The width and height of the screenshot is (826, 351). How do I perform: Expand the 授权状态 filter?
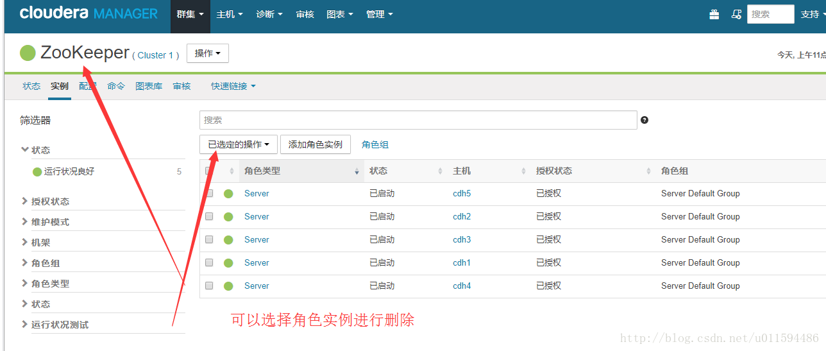[x=46, y=201]
